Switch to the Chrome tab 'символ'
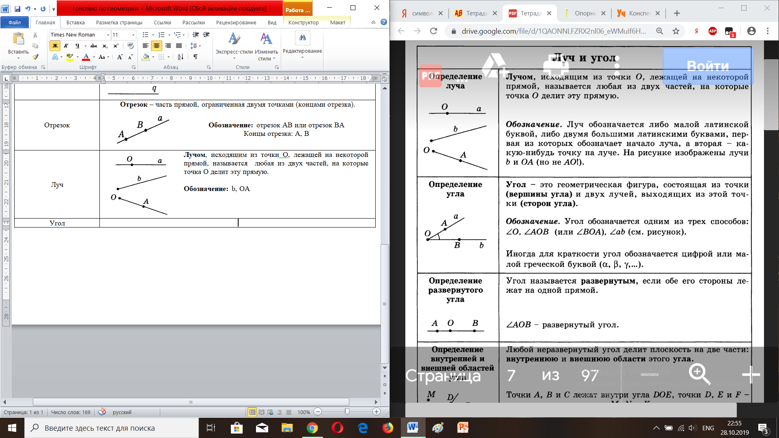This screenshot has width=779, height=438. [x=422, y=13]
